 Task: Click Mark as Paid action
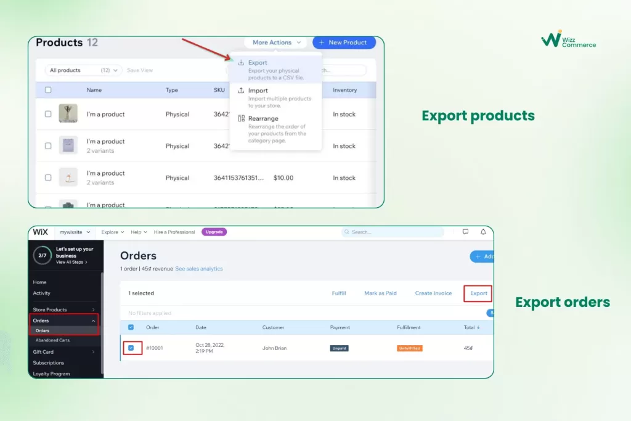pos(380,293)
